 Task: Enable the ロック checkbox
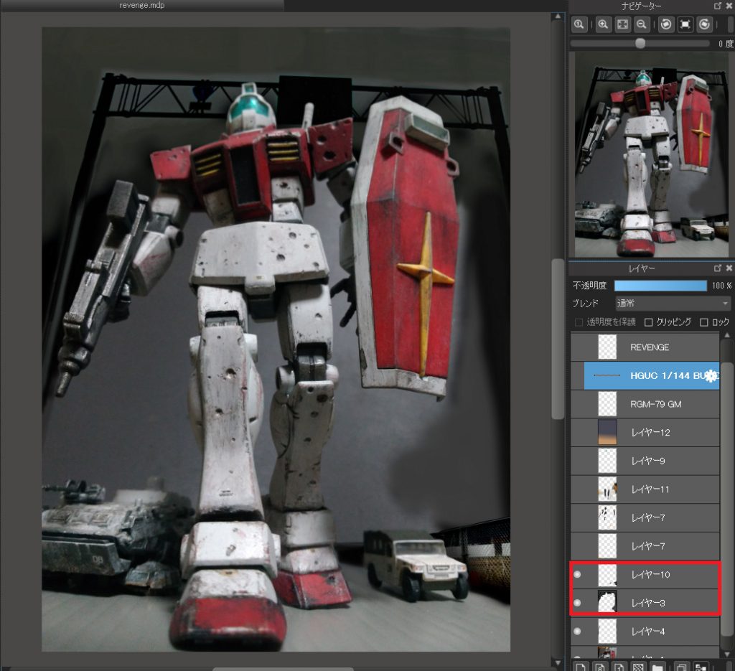click(704, 322)
